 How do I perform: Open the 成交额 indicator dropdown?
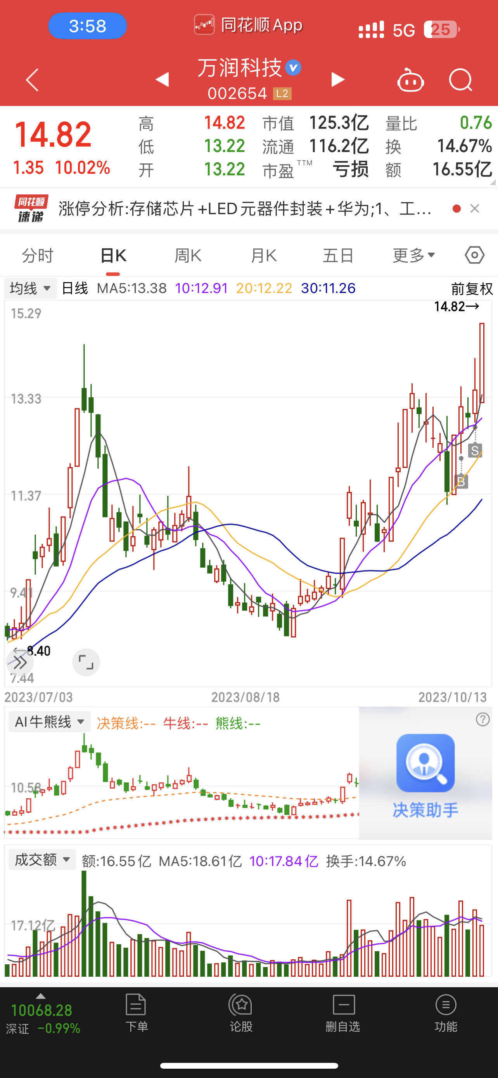[42, 860]
